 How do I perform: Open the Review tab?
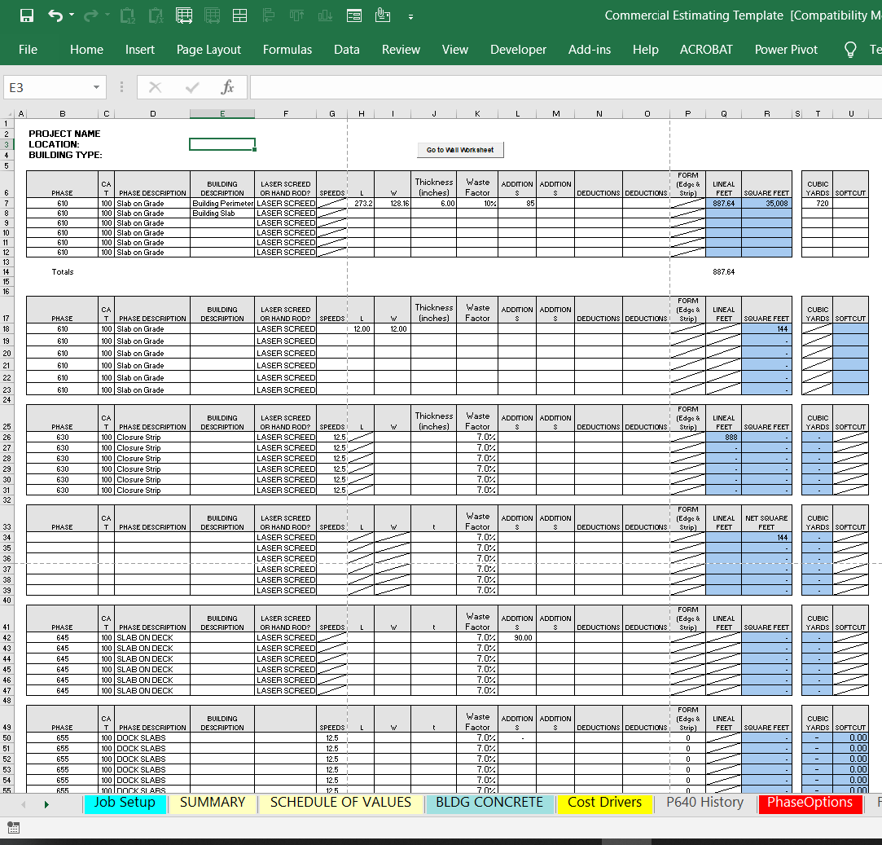tap(401, 50)
